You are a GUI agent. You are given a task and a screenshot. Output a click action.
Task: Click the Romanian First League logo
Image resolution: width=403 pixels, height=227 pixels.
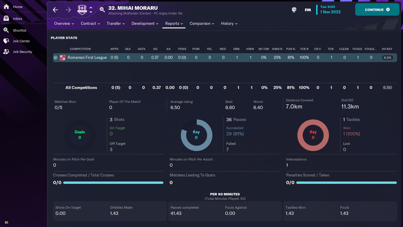63,58
